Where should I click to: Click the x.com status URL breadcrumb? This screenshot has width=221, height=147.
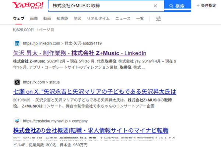click(x=41, y=82)
